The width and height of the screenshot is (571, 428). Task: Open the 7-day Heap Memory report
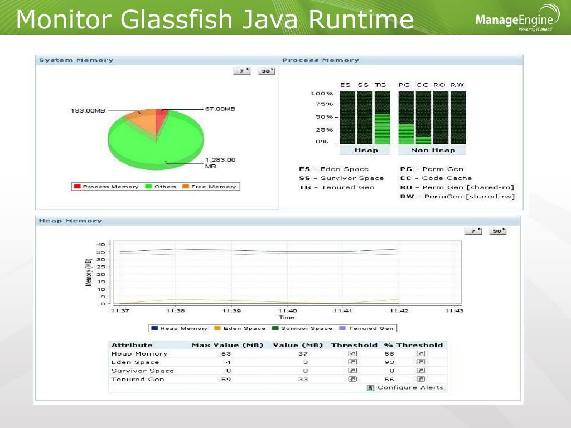click(473, 231)
